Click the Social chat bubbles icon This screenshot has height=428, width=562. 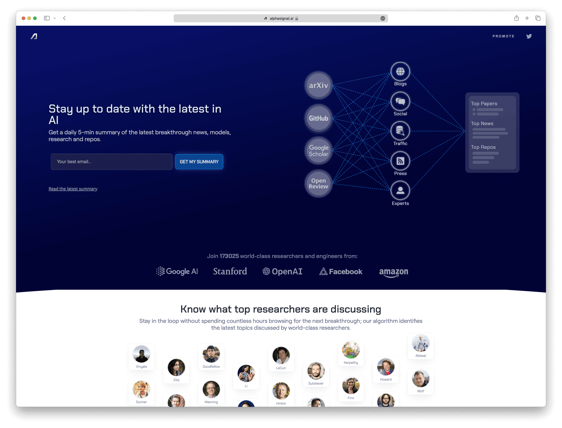pos(400,101)
